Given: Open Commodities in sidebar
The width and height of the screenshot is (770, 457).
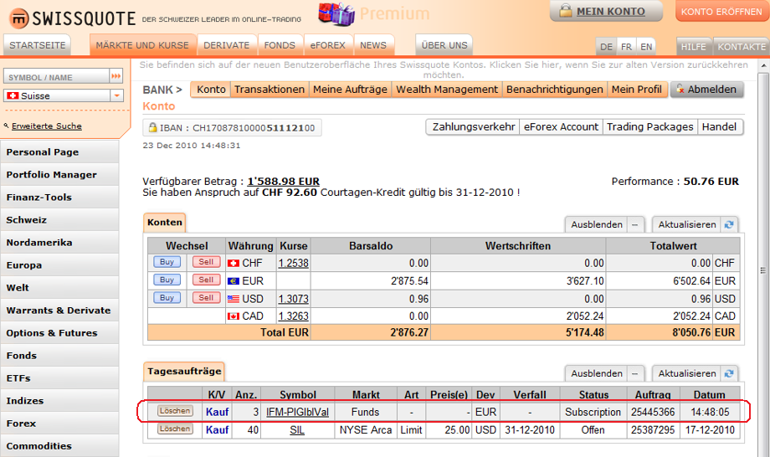Looking at the screenshot, I should [x=59, y=446].
